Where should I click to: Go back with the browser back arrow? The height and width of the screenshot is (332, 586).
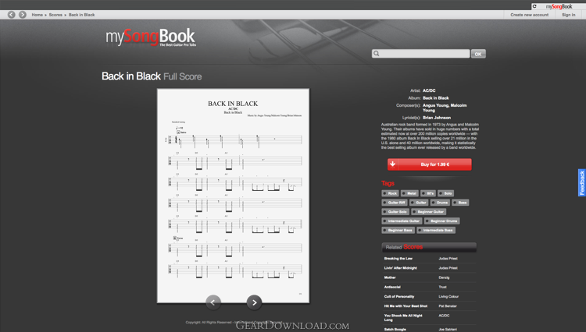[12, 15]
